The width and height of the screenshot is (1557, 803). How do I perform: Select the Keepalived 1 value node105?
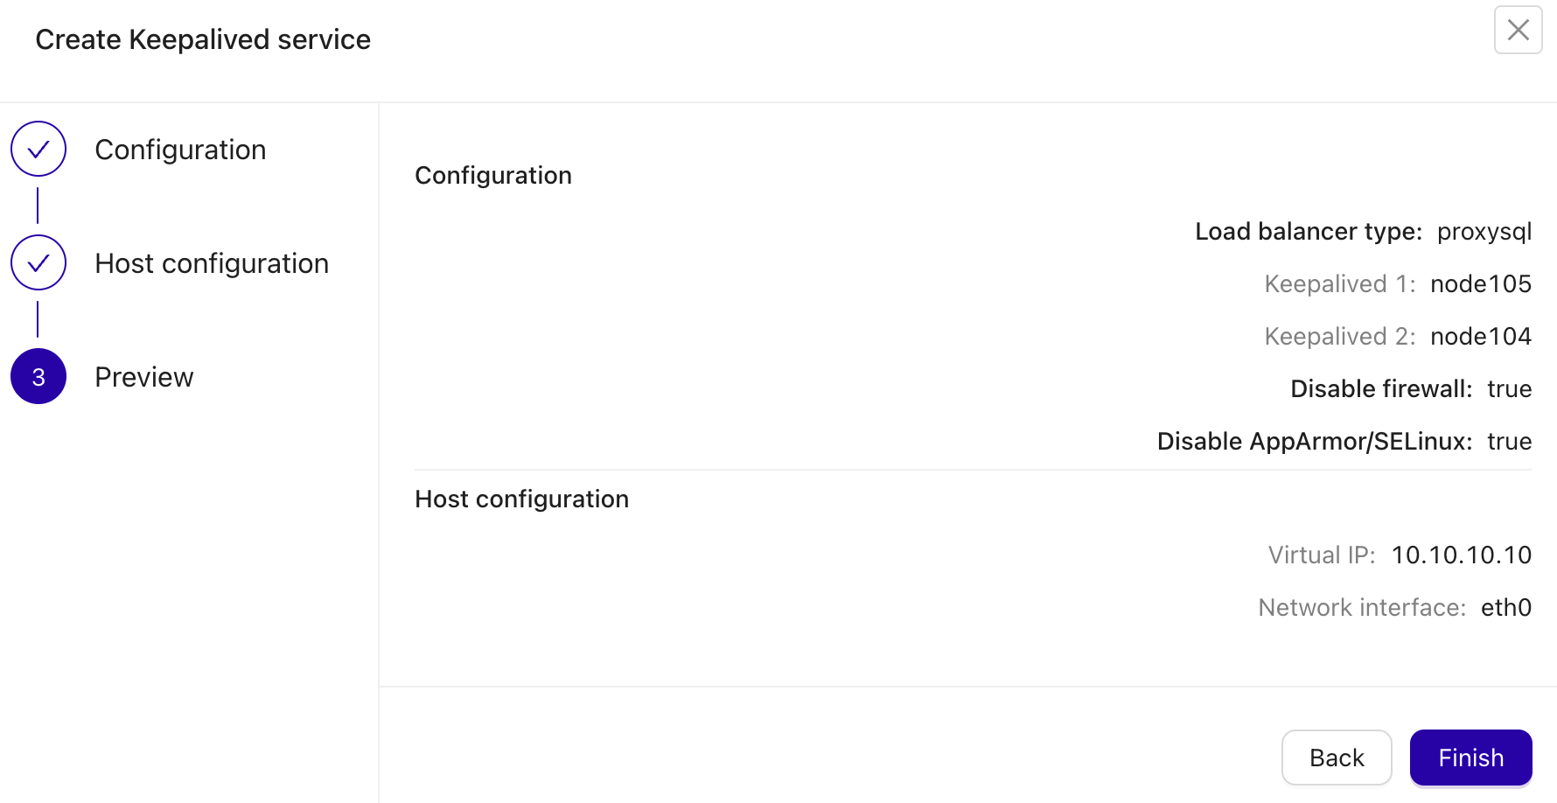[1481, 283]
